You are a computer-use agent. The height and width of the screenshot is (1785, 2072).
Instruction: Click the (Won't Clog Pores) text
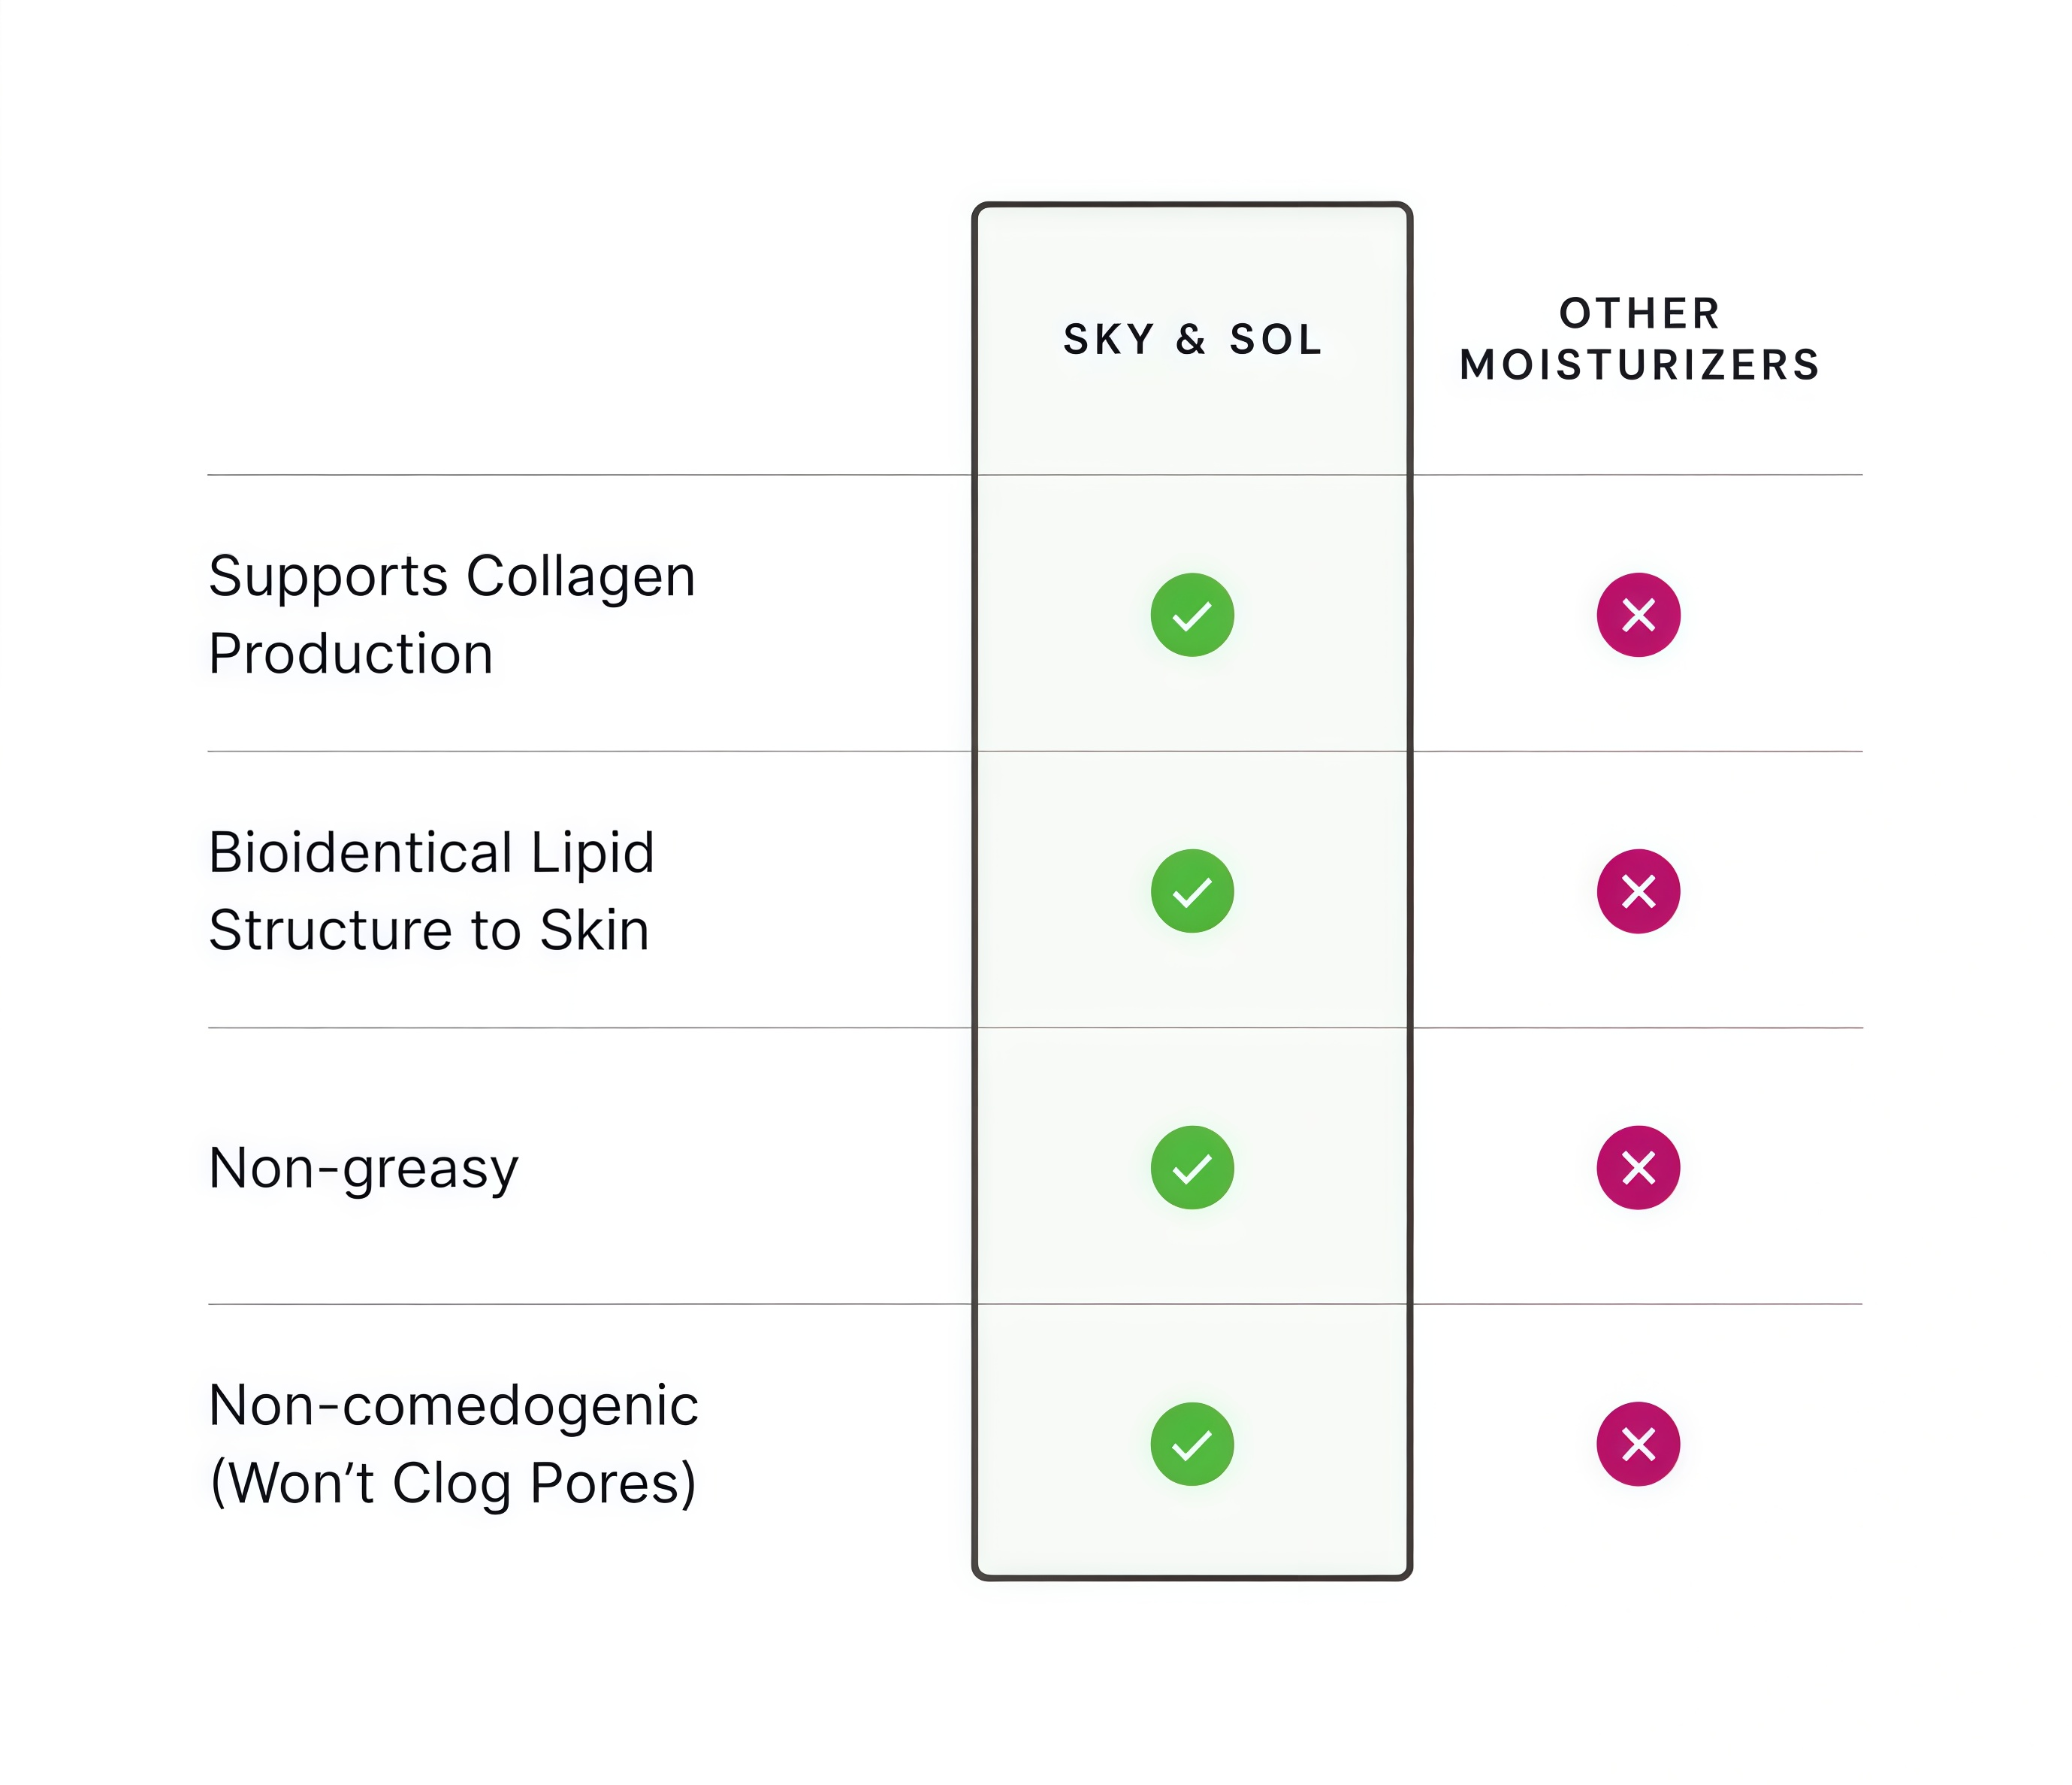(452, 1483)
